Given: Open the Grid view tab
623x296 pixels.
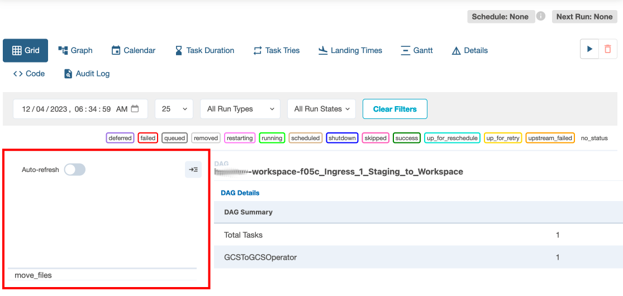Looking at the screenshot, I should [26, 50].
